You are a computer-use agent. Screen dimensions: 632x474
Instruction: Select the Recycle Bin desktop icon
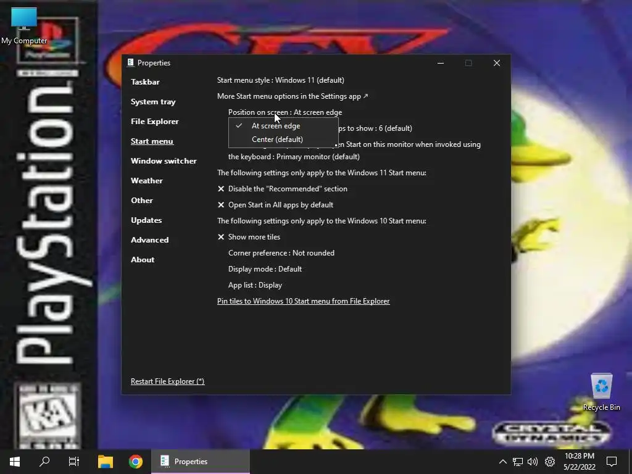point(601,392)
